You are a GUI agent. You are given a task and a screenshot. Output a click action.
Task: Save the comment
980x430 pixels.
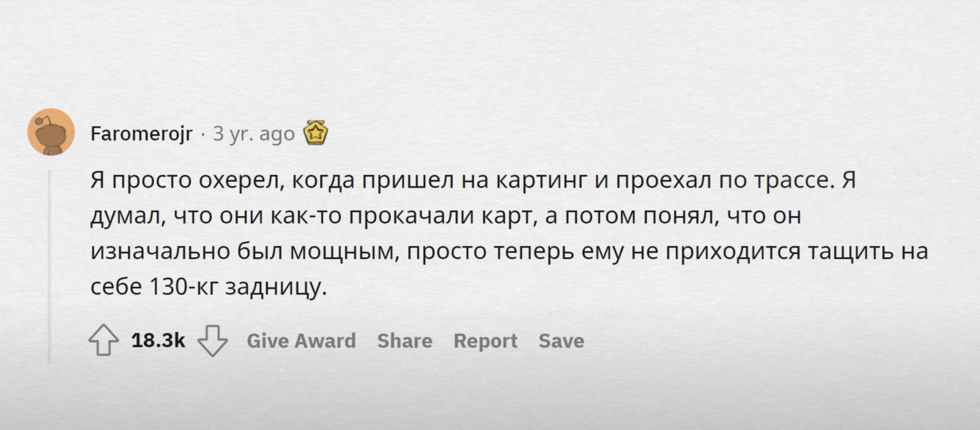(561, 340)
